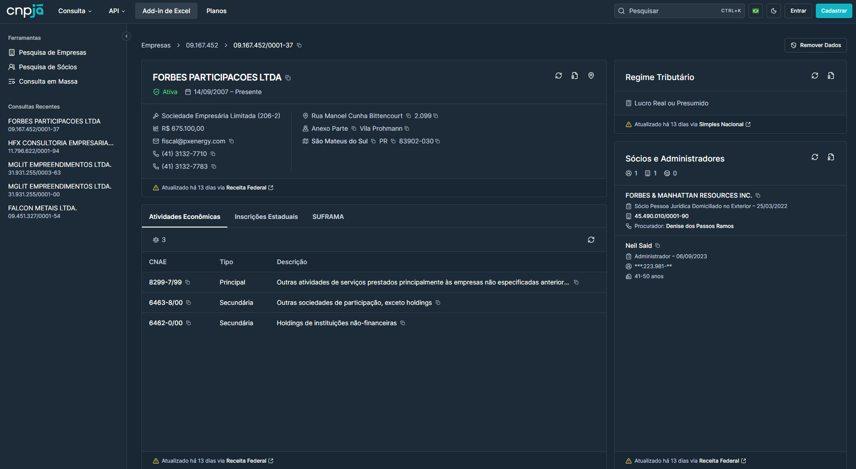Open 09.167.452 breadcrumb link

(202, 45)
